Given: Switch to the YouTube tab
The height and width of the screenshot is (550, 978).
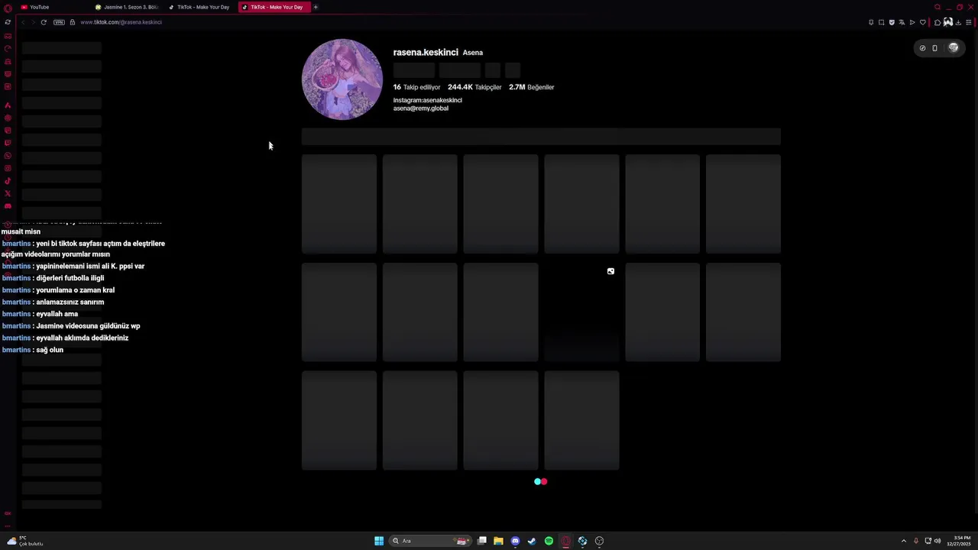Looking at the screenshot, I should 52,7.
